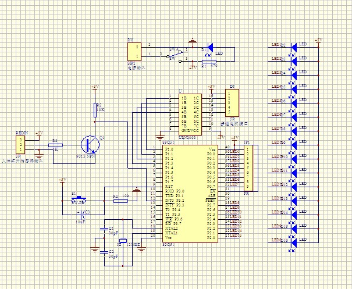Select the 12MHz crystal oscillator
Screen dimensions: 352x289
123,241
